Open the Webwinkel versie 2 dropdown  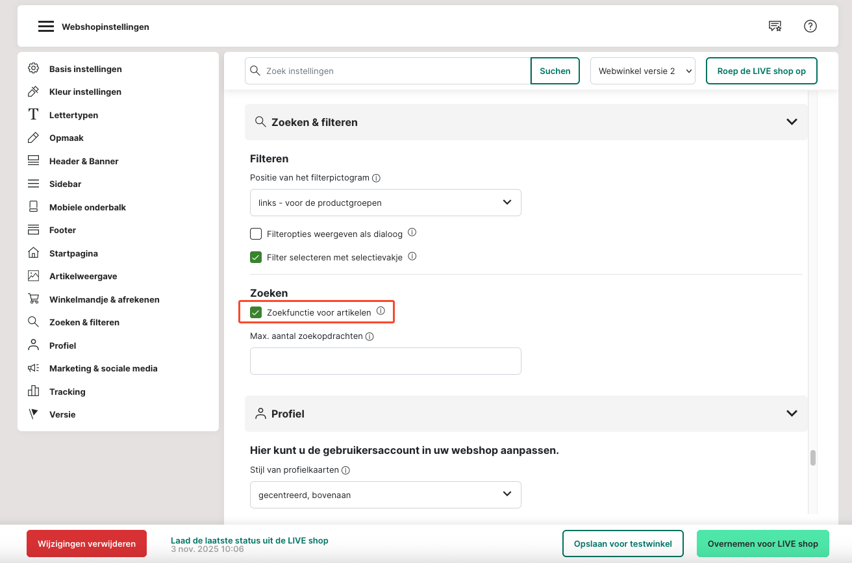[x=642, y=71]
